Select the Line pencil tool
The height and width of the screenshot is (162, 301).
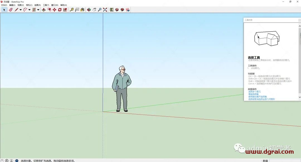click(x=16, y=10)
